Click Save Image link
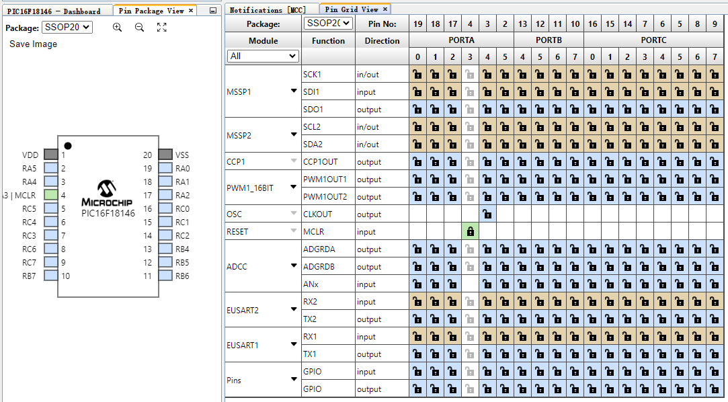Viewport: 728px width, 402px height. pos(34,44)
